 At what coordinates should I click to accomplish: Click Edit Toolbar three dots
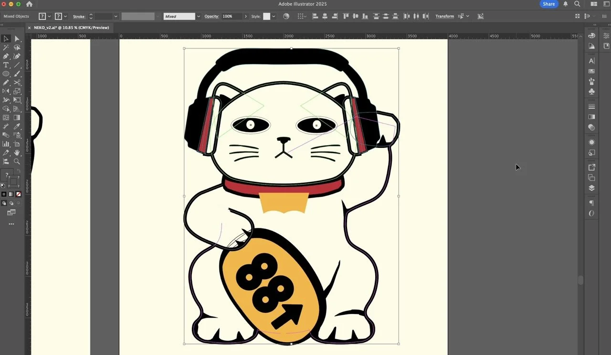click(x=11, y=224)
